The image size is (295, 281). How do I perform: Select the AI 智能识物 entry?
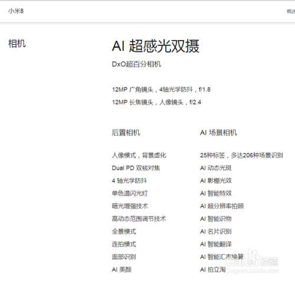coord(216,219)
